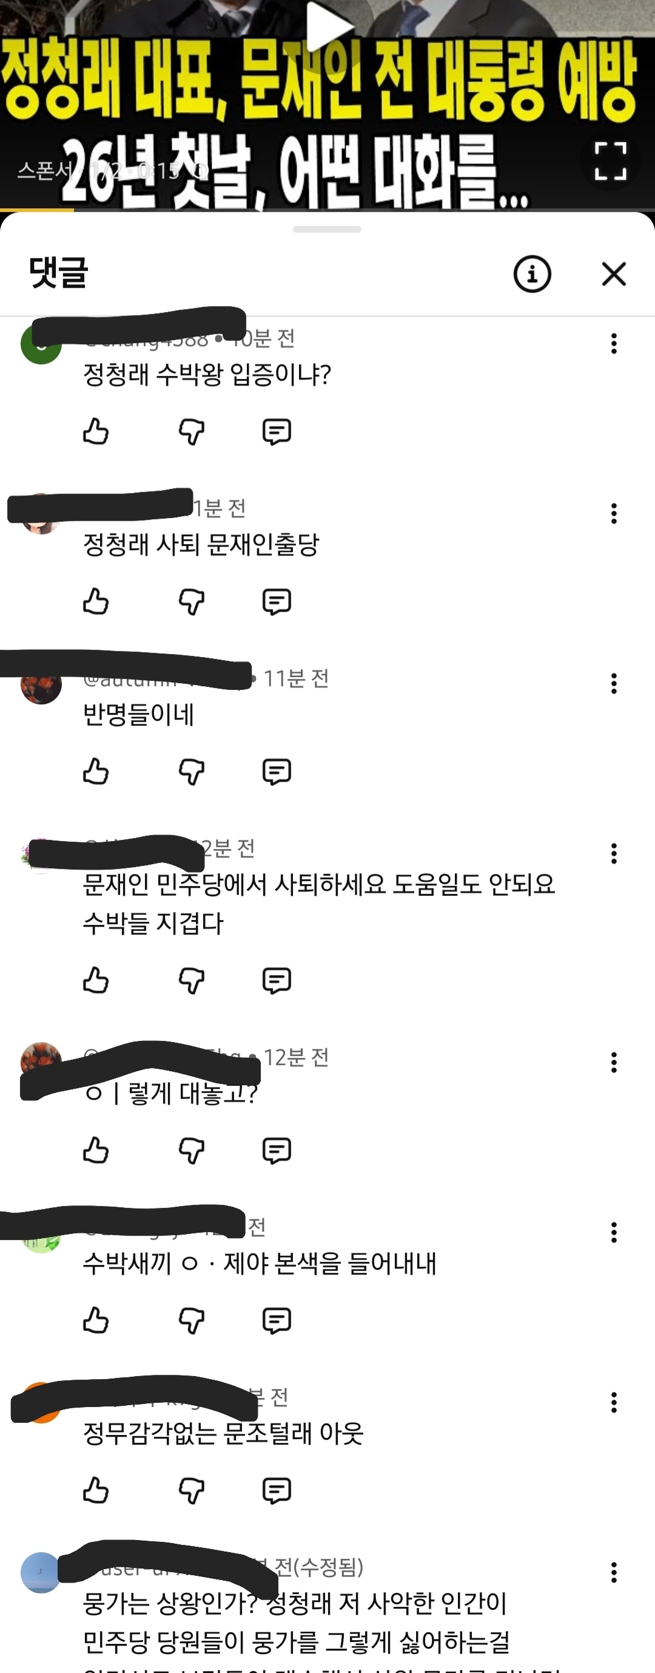Close the 댓글 comments panel
655x1673 pixels.
(614, 273)
